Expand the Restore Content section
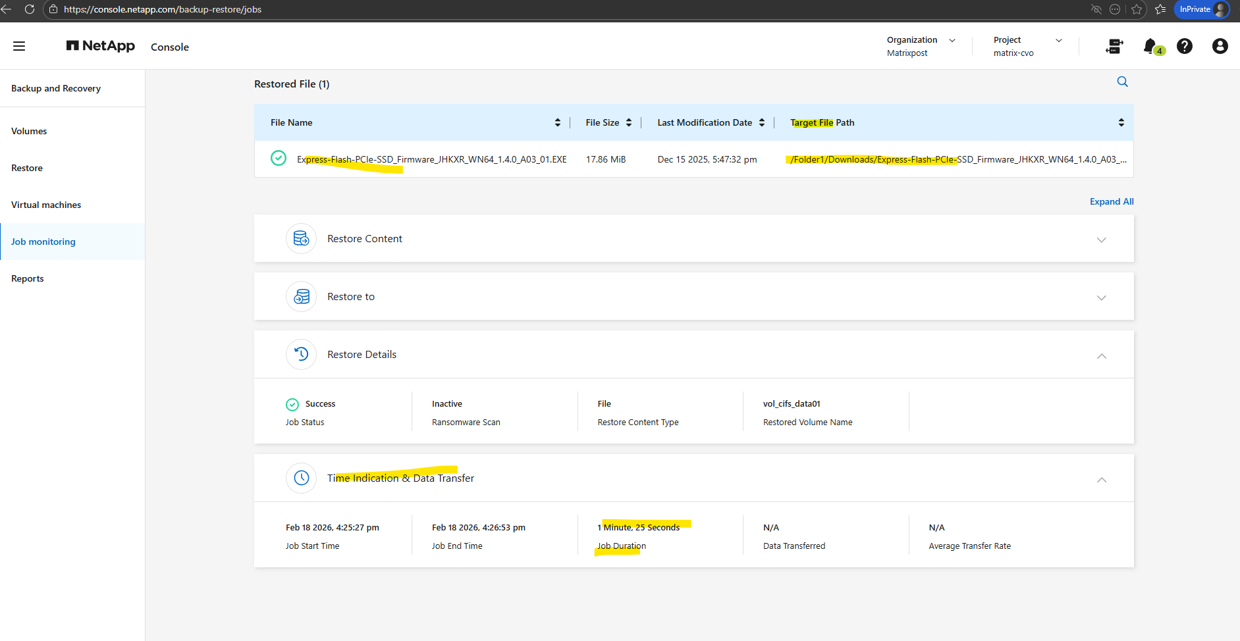The height and width of the screenshot is (641, 1240). tap(1101, 240)
